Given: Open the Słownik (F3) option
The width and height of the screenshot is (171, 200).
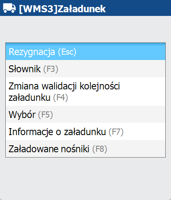Looking at the screenshot, I should pyautogui.click(x=85, y=69).
